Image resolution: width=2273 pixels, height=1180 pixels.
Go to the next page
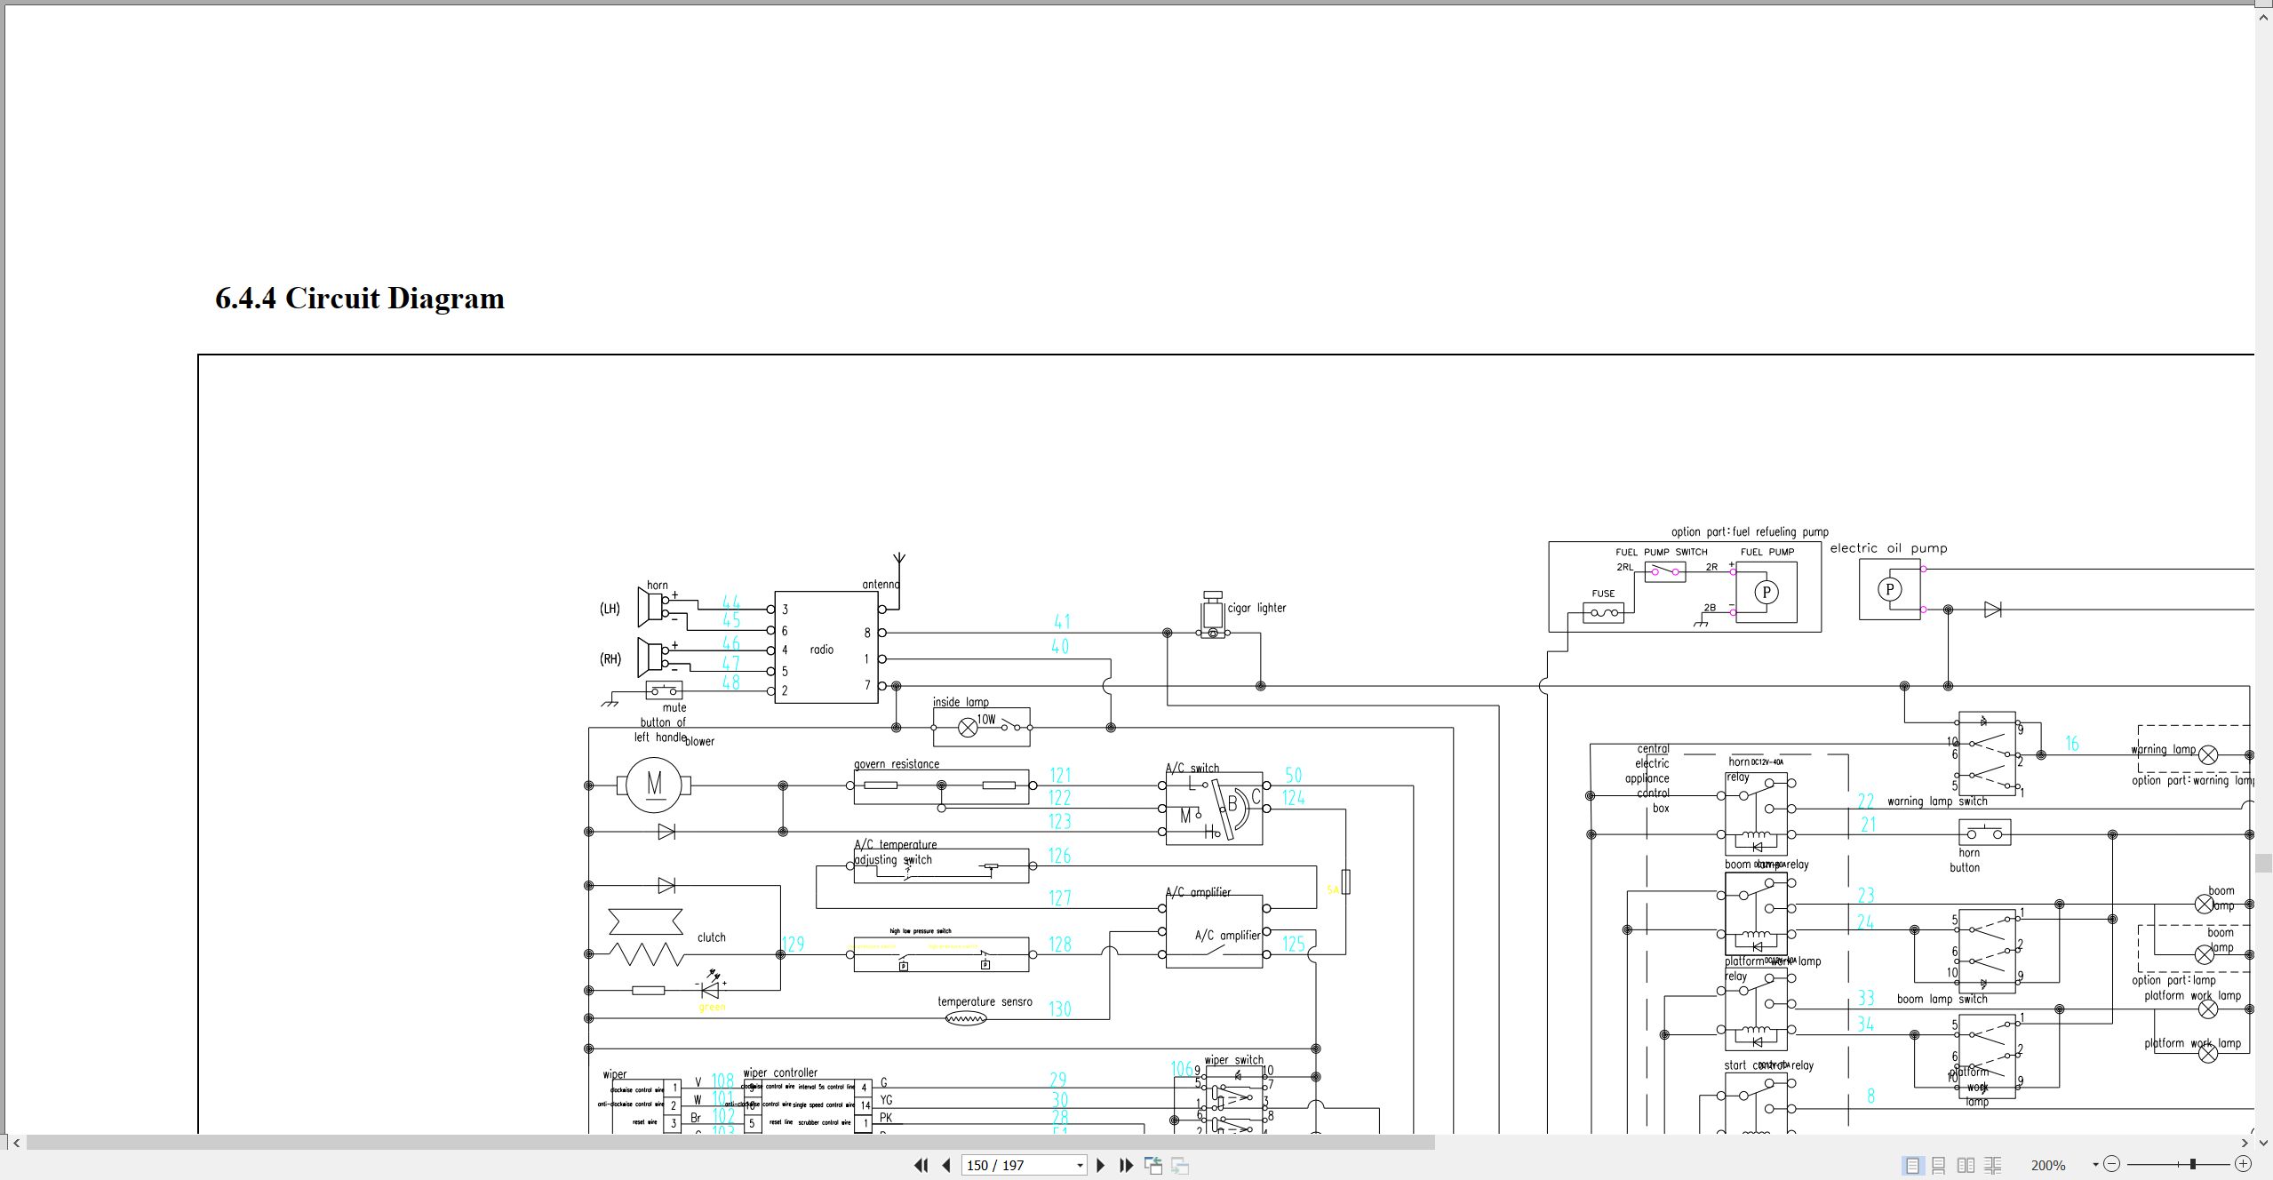1101,1165
